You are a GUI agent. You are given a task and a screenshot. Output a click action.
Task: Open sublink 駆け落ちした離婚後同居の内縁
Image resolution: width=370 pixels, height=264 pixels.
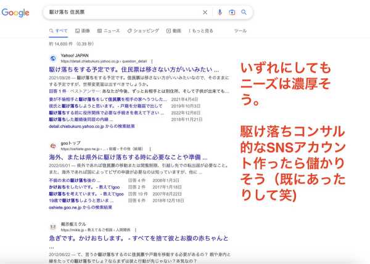81,119
